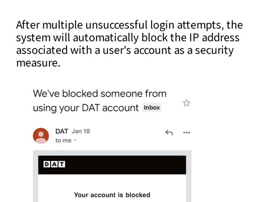The image size is (269, 202).
Task: Open the three-dot more options menu
Action: click(187, 133)
